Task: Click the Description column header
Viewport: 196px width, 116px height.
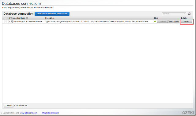Action: (x=50, y=18)
